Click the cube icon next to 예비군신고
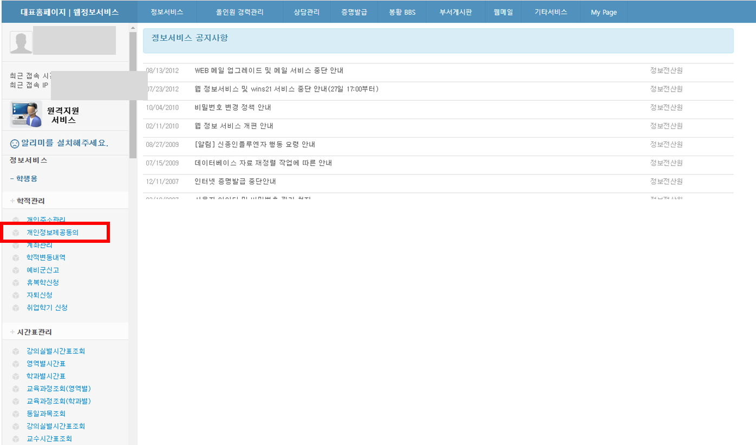 (16, 270)
